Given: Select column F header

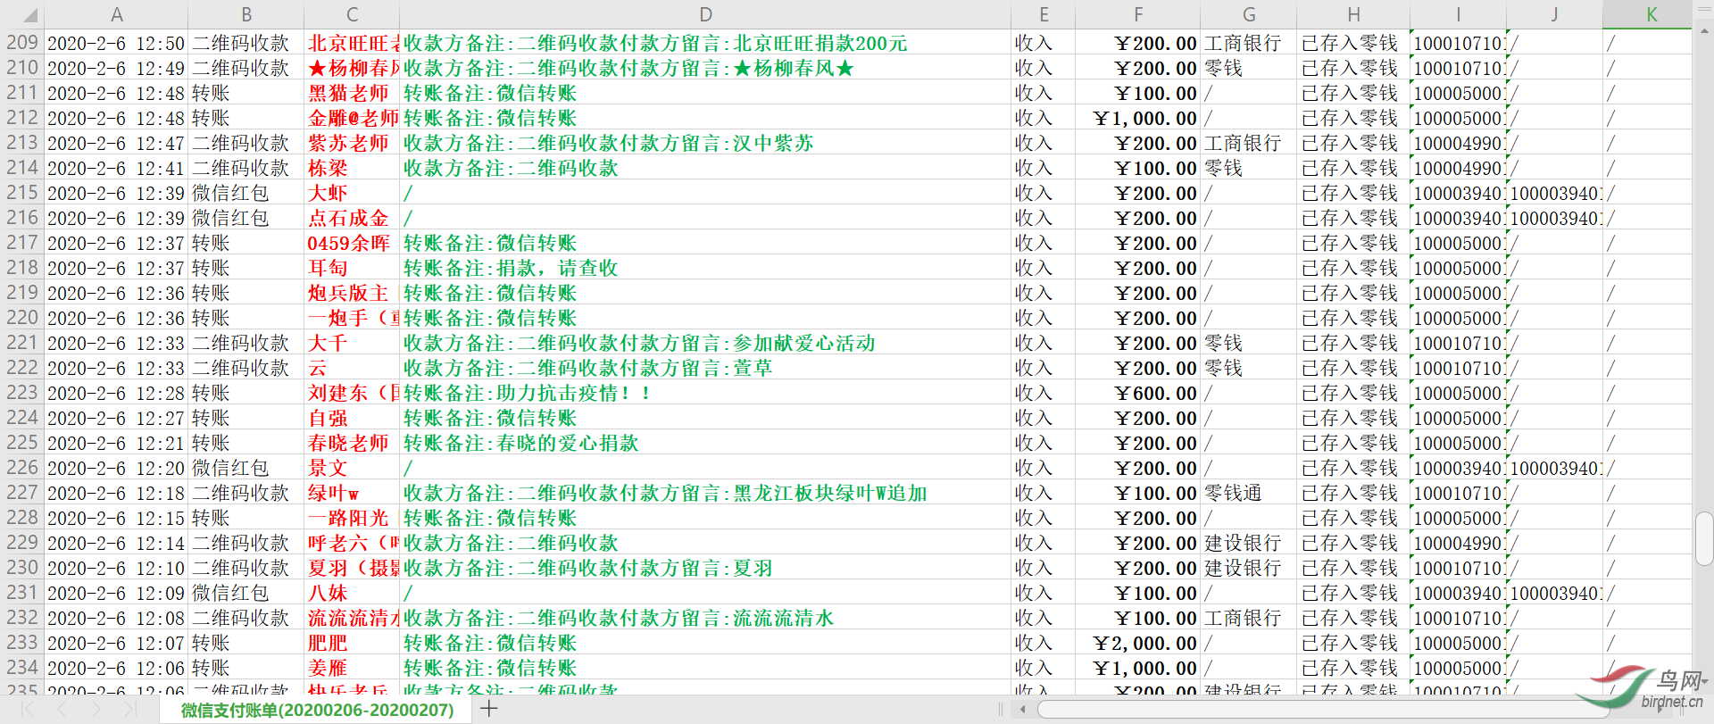Looking at the screenshot, I should pos(1137,14).
